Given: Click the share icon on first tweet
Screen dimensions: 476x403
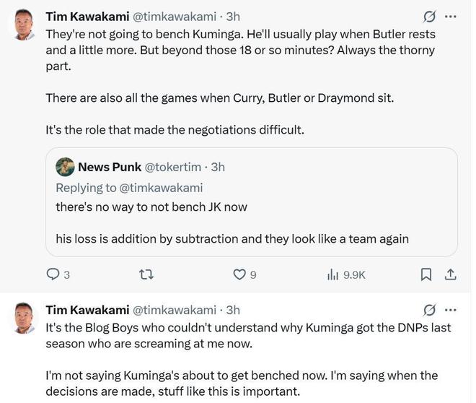Looking at the screenshot, I should [450, 274].
